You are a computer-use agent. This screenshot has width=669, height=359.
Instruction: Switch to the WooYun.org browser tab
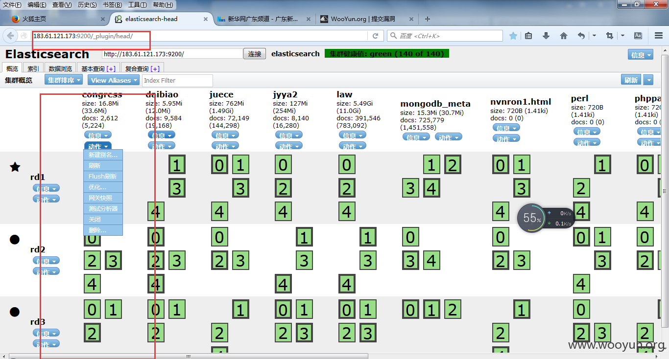tap(366, 19)
